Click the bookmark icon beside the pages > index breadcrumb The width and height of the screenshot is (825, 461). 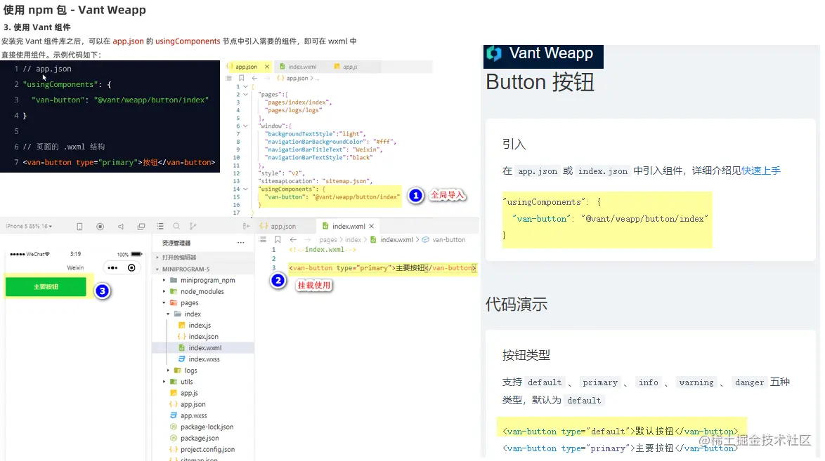click(x=278, y=240)
